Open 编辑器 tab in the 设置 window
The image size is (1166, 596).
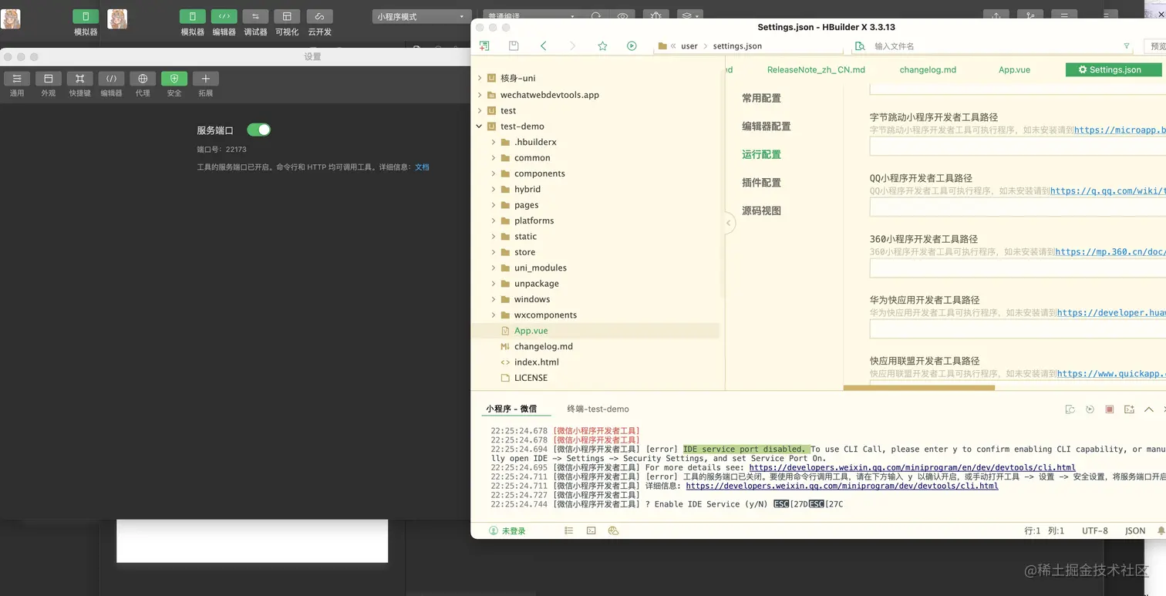coord(111,84)
